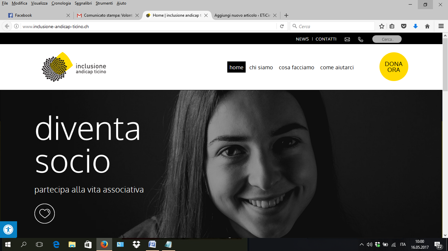
Task: Open ITA keyboard language indicator
Action: click(403, 244)
